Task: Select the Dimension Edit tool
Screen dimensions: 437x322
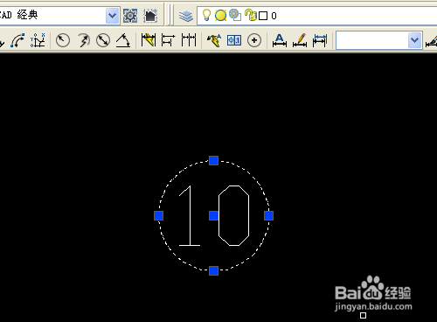Action: coord(280,40)
